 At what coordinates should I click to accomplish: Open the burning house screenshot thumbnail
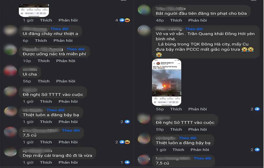point(167,82)
